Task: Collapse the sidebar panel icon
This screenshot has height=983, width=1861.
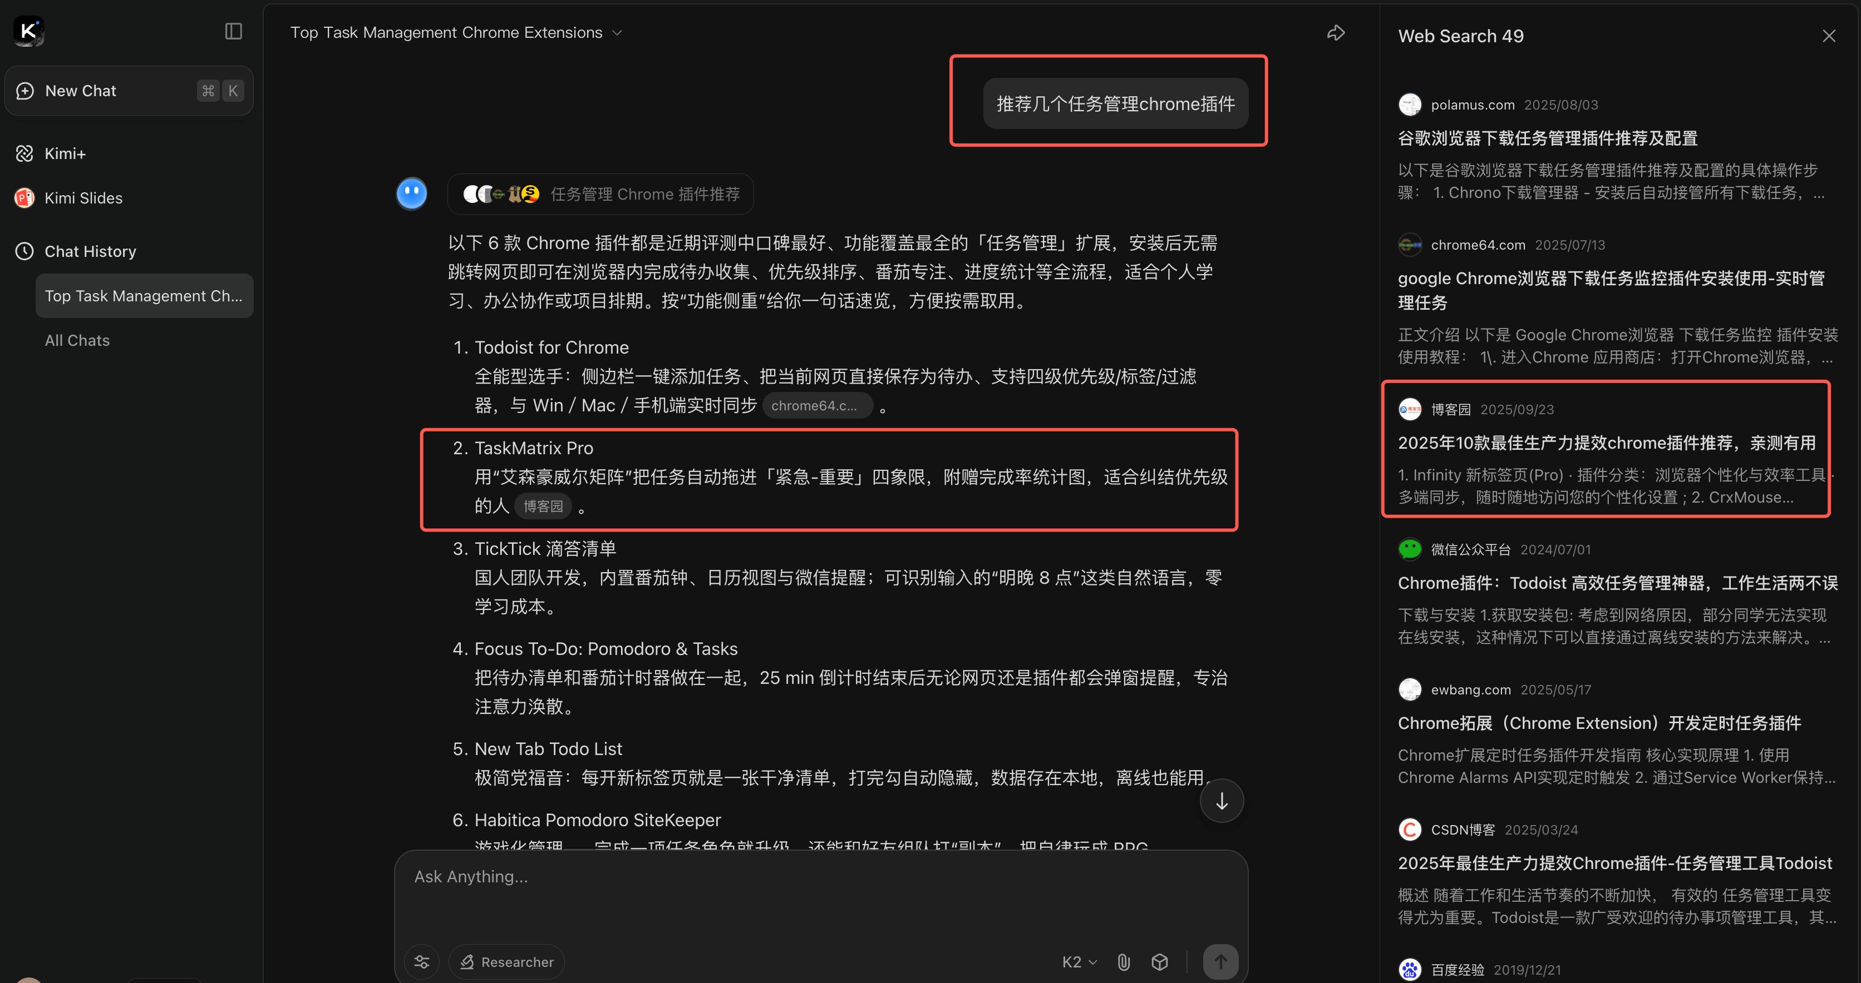Action: point(233,31)
